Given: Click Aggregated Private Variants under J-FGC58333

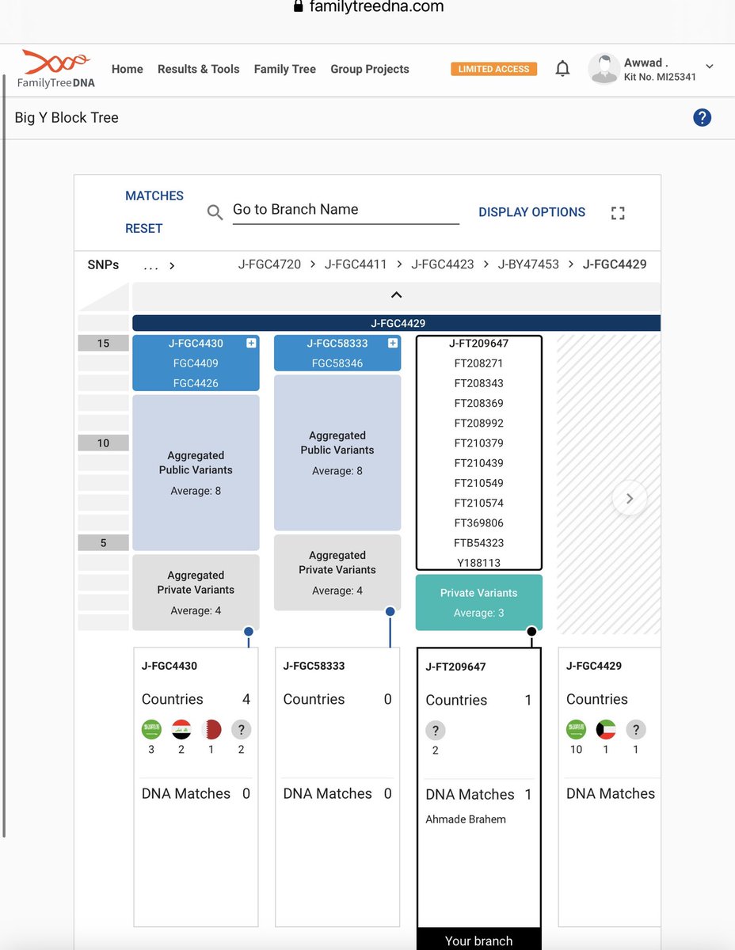Looking at the screenshot, I should point(337,572).
